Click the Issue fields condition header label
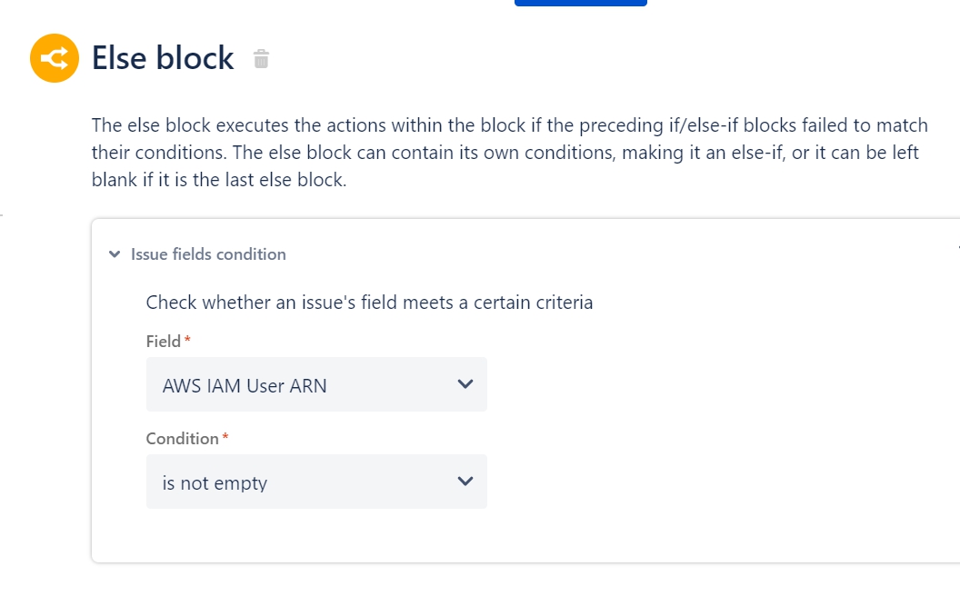 [208, 254]
